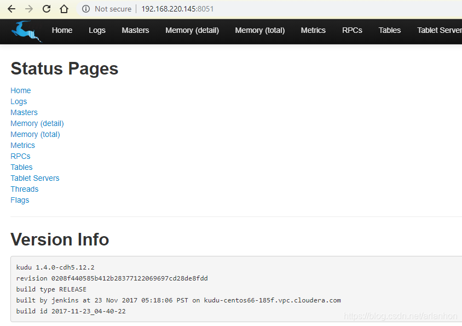This screenshot has width=462, height=326.
Task: Follow the Home status page link
Action: point(21,90)
